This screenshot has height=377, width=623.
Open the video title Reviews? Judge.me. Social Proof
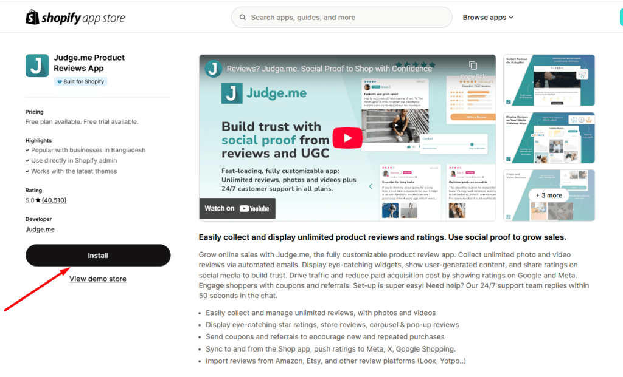[329, 69]
